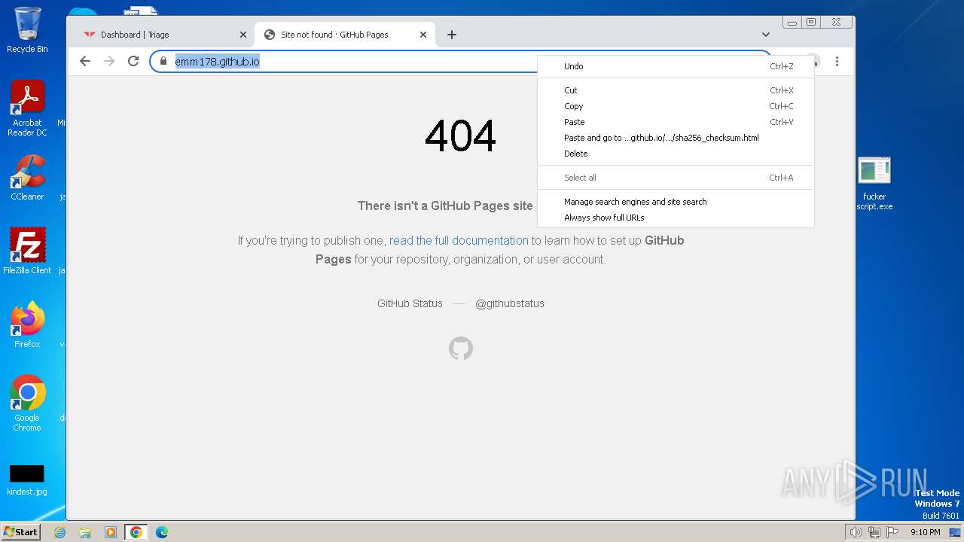Open read the full documentation link
The height and width of the screenshot is (542, 964).
459,241
